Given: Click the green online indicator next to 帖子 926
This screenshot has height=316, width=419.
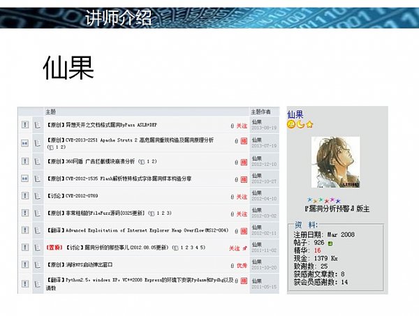Looking at the screenshot, I should 330,243.
